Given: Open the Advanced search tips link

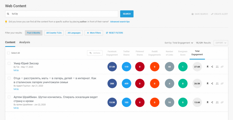Looking at the screenshot, I should (120, 22).
